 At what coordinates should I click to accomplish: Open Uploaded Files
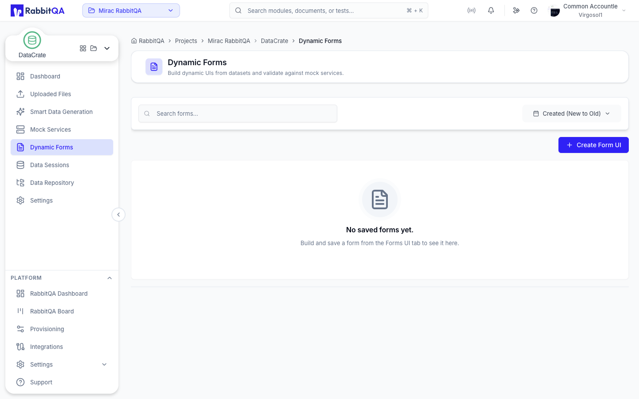(x=62, y=94)
